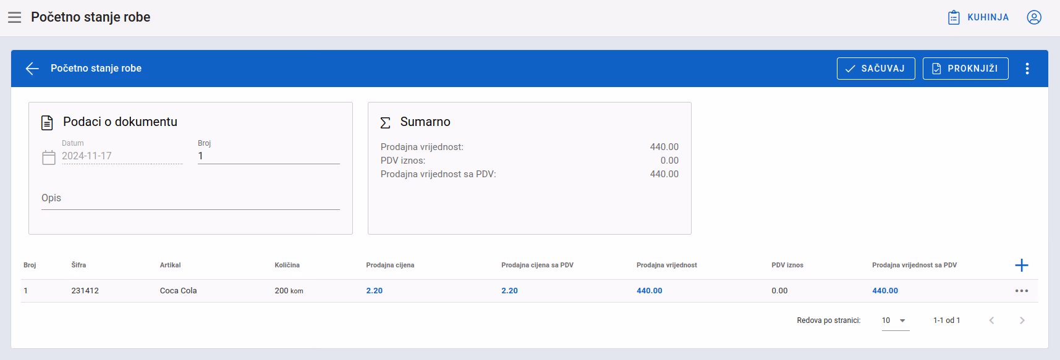Image resolution: width=1060 pixels, height=360 pixels.
Task: Click the PDV iznos column header
Action: [787, 266]
